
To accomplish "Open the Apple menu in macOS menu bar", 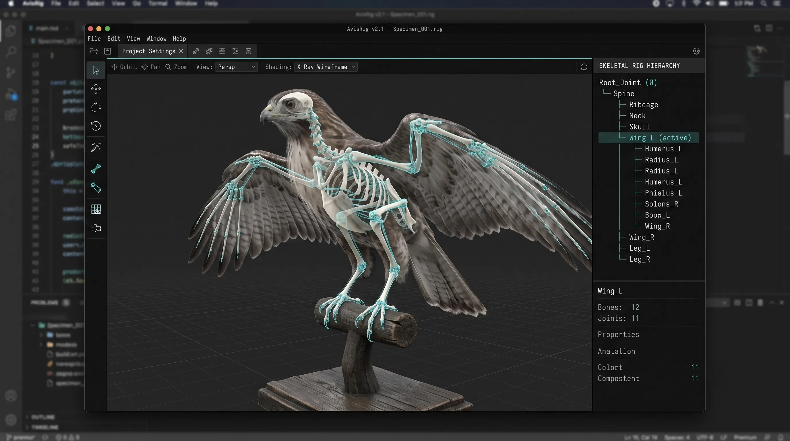I will 11,3.
